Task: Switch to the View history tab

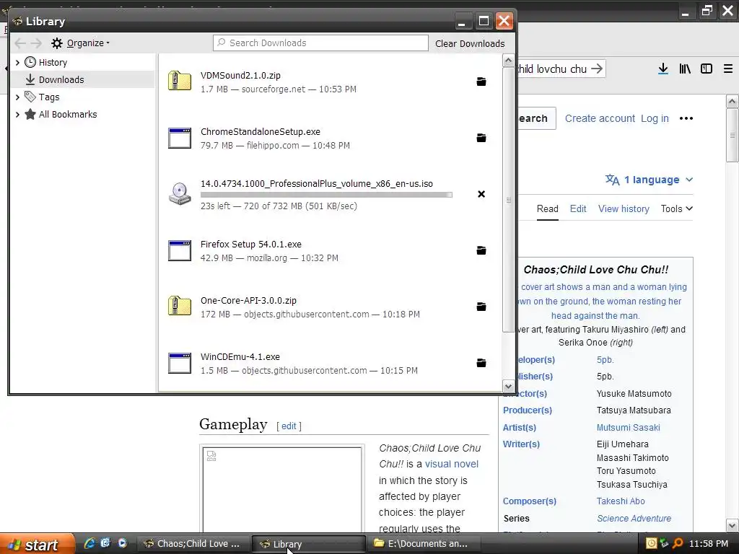Action: [x=624, y=208]
